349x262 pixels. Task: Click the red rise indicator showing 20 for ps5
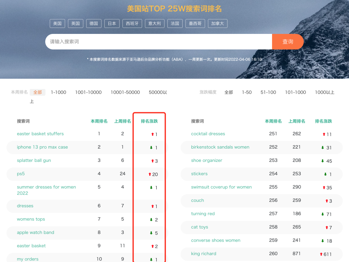149,174
